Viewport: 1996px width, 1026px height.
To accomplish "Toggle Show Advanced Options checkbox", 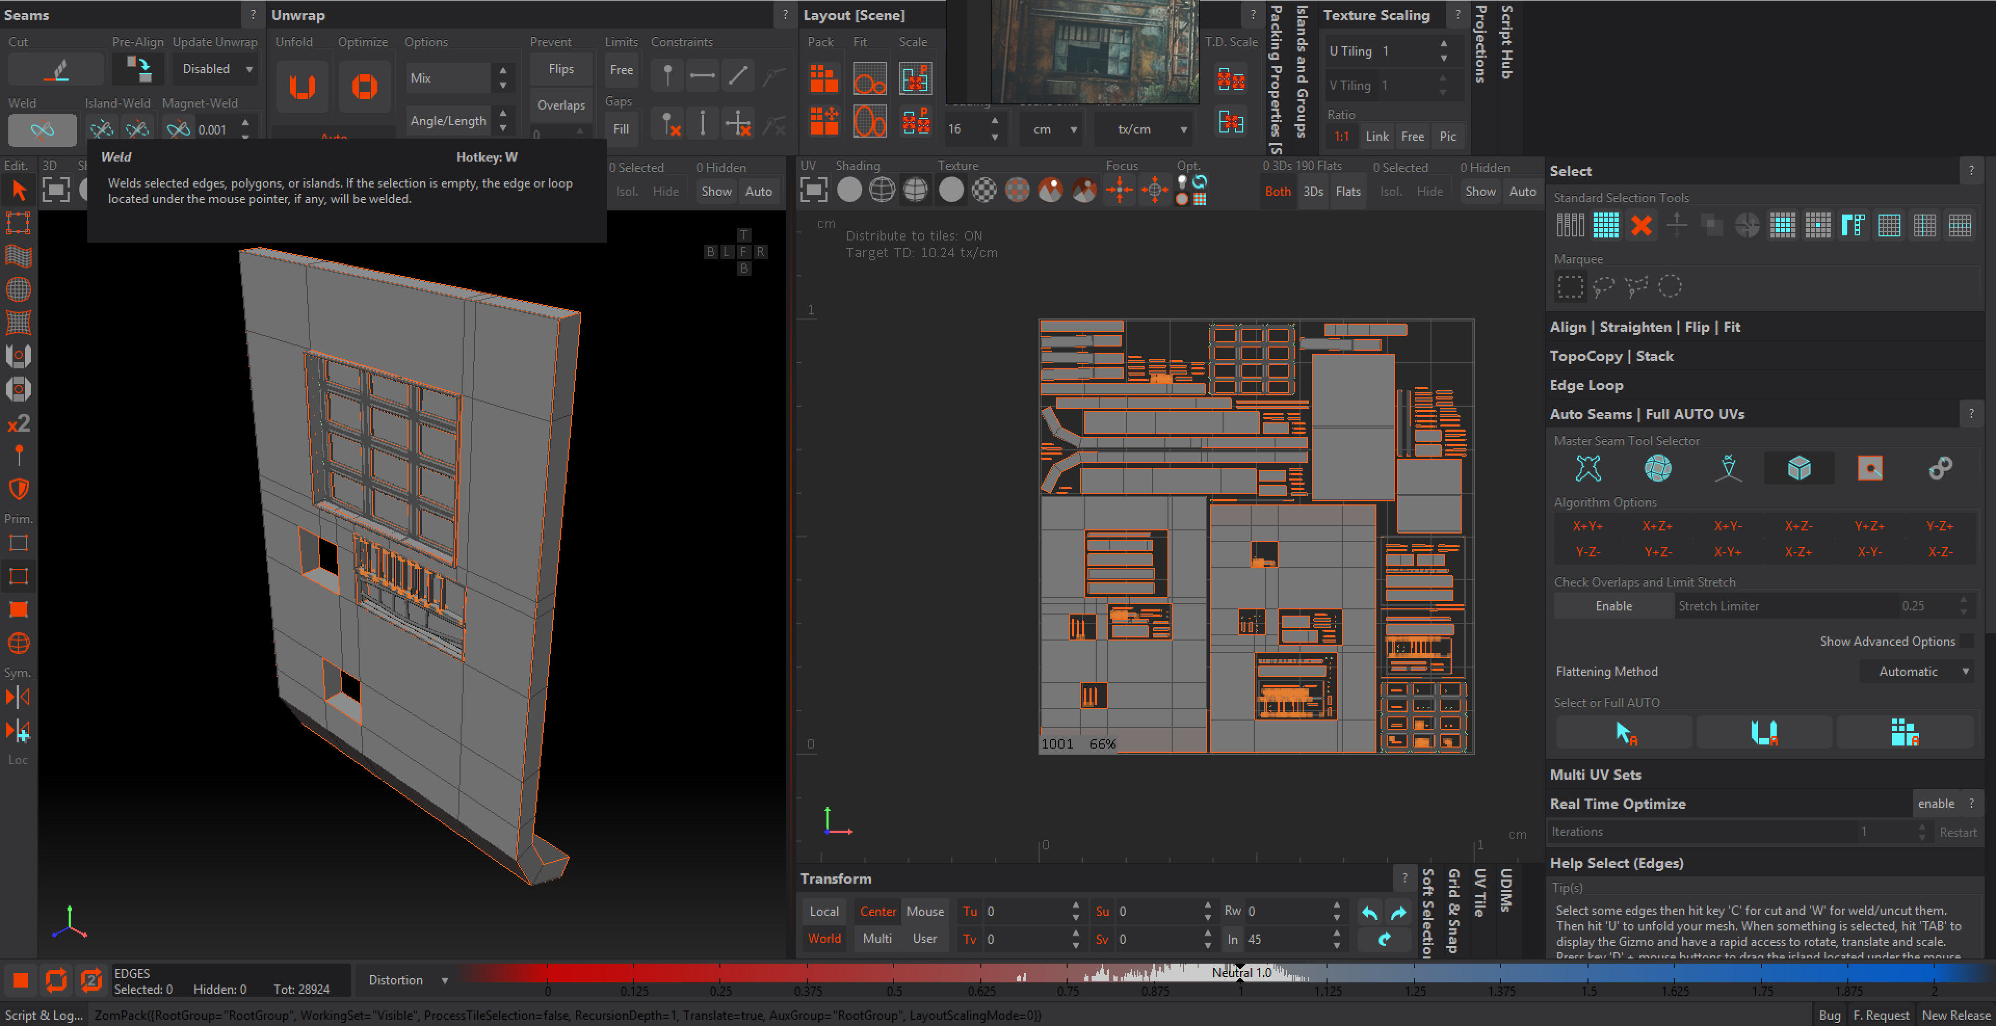I will pyautogui.click(x=1966, y=641).
